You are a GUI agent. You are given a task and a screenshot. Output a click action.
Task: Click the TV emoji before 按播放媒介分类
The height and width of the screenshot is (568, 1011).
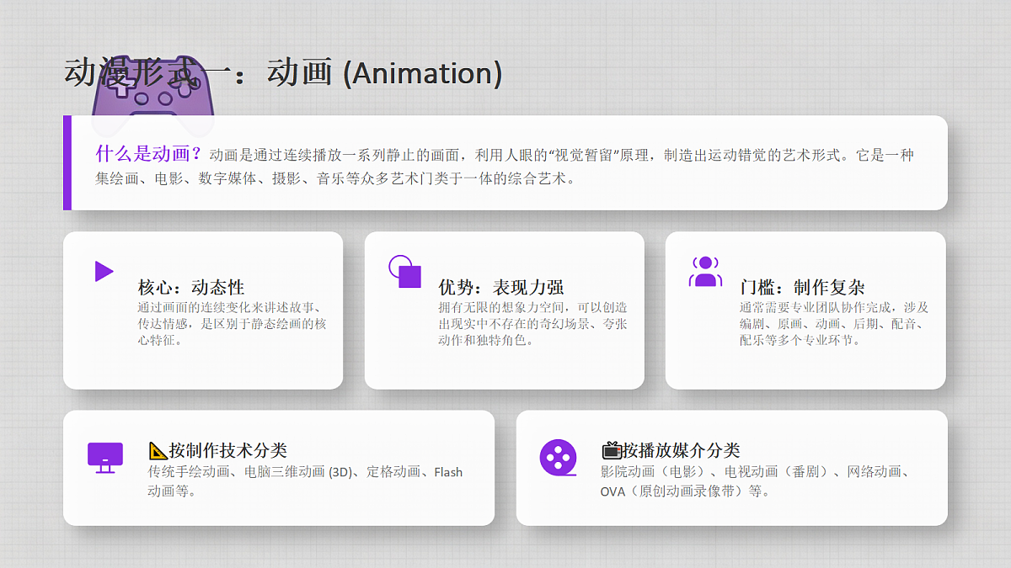point(611,450)
